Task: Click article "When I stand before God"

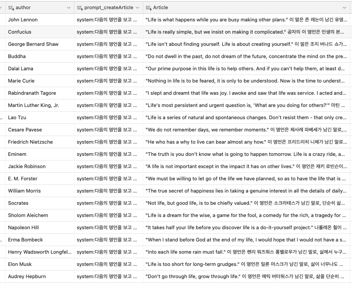Action: click(x=247, y=240)
